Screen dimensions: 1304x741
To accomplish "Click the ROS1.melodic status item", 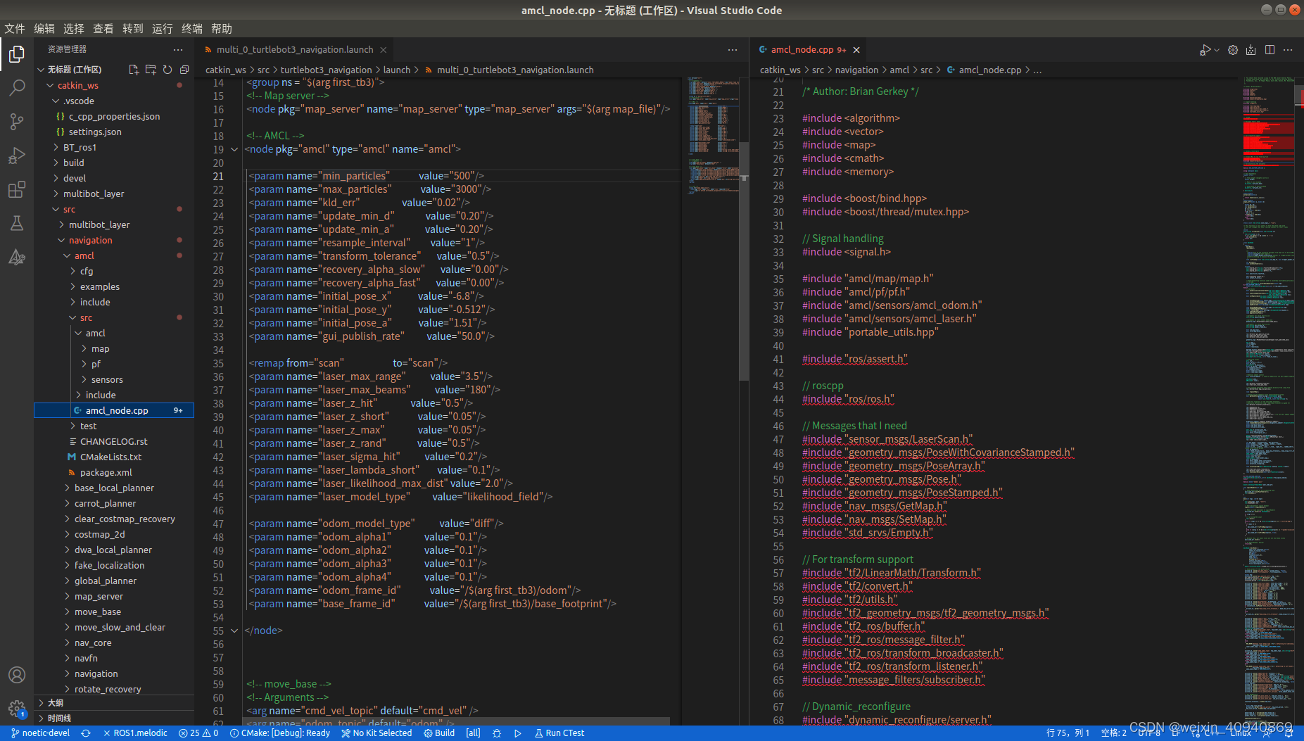I will [x=135, y=733].
